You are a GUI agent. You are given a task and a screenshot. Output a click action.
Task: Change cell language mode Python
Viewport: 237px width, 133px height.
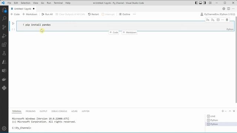pos(230,29)
